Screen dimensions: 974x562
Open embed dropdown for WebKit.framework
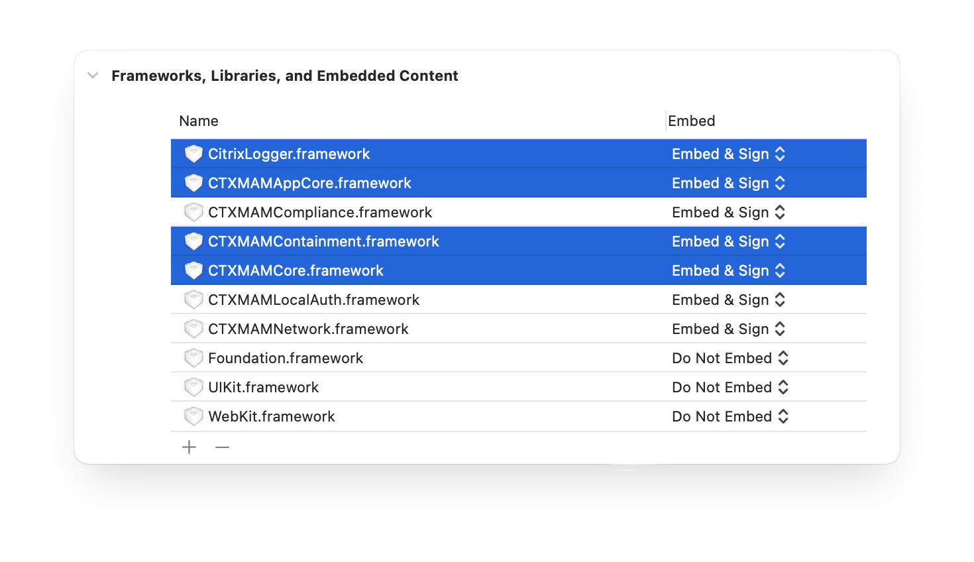coord(730,416)
